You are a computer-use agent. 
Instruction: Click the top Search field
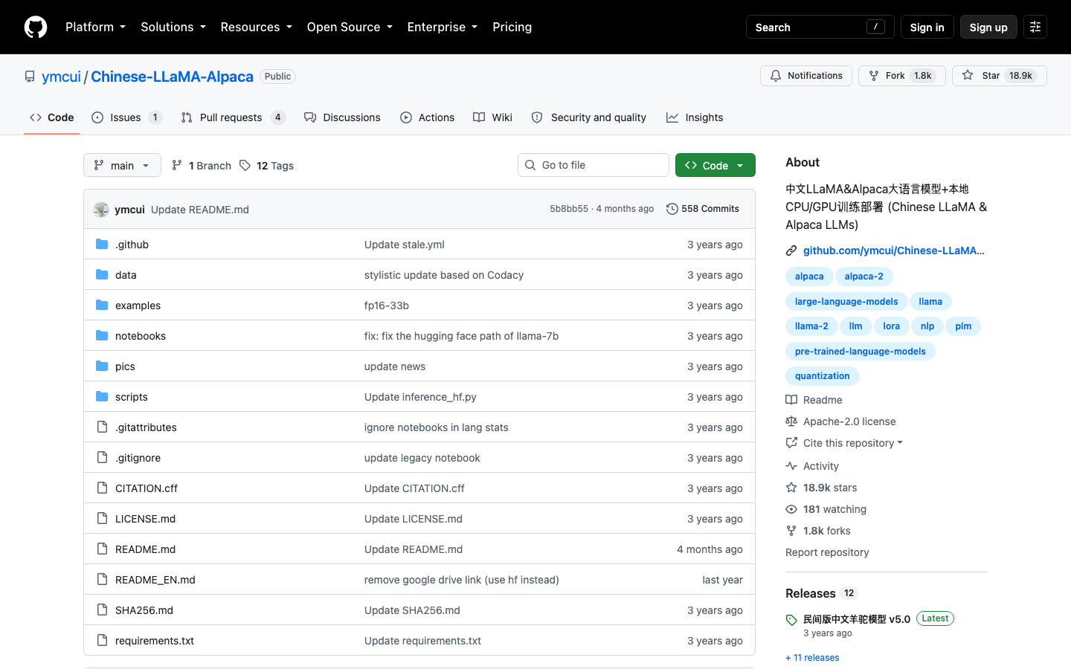click(820, 27)
